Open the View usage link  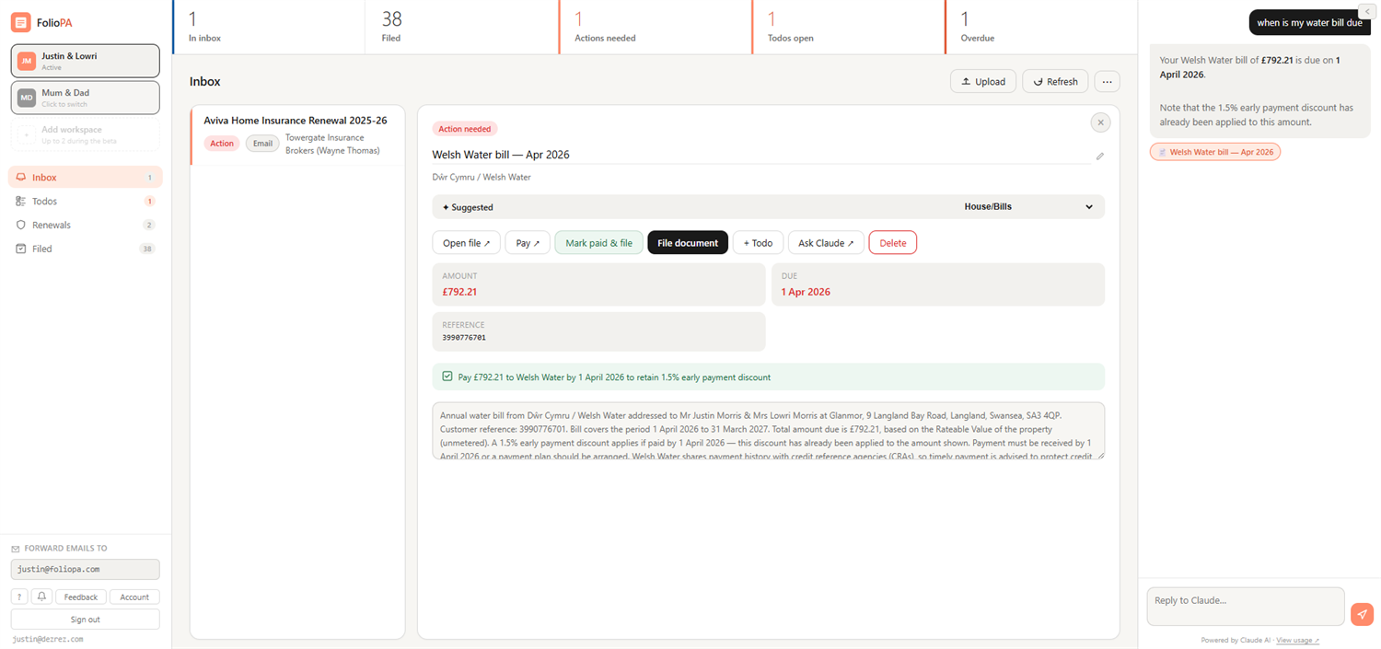point(1297,641)
